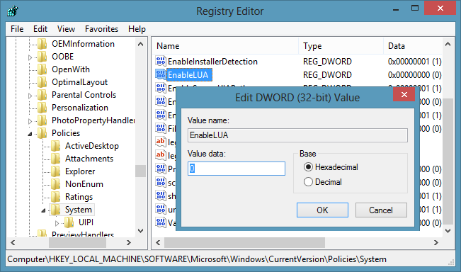The height and width of the screenshot is (272, 461).
Task: Close the Edit DWORD dialog with X
Action: coord(404,94)
